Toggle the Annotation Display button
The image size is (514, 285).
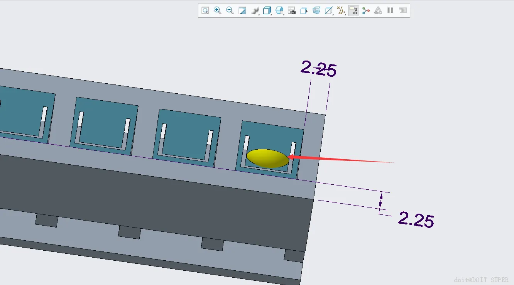pyautogui.click(x=353, y=11)
